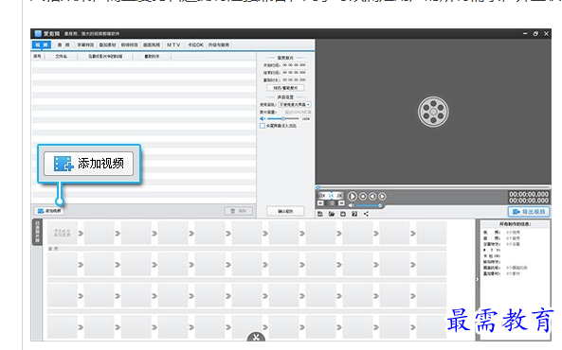Click the share icon below player
Screen dimensions: 562x350
366,214
